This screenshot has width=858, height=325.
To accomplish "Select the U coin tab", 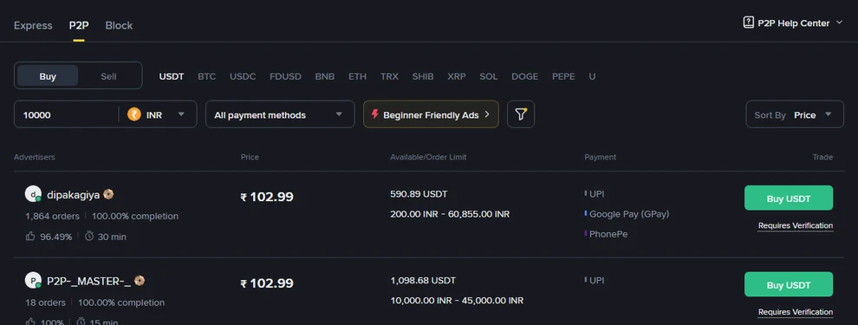I will (592, 76).
